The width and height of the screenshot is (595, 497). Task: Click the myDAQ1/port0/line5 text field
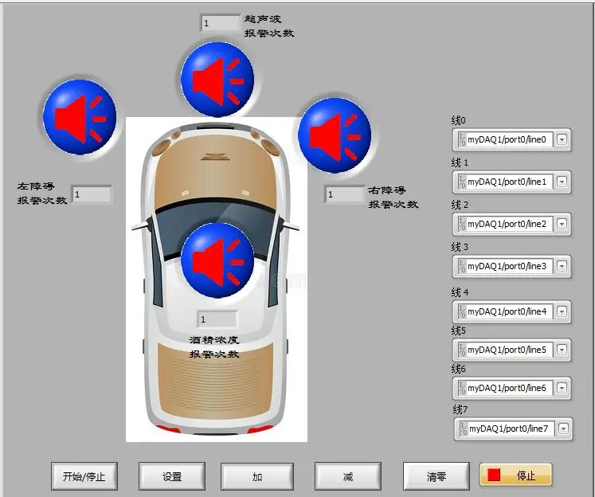pos(509,350)
